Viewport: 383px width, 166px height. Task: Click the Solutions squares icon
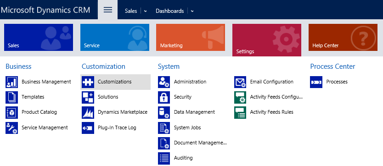point(88,97)
